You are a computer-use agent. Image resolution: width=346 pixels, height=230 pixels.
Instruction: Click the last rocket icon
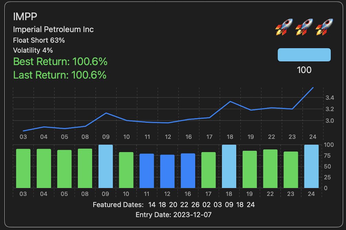324,27
